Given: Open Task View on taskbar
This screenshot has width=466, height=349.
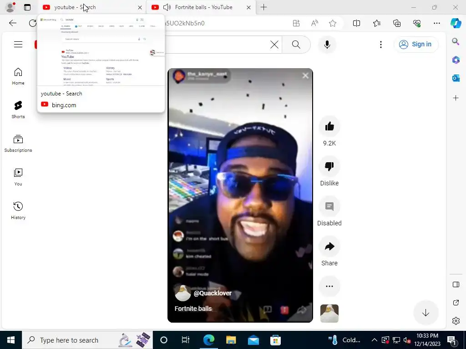Looking at the screenshot, I should [186, 340].
